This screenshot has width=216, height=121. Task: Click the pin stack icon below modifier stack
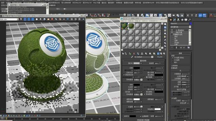click(x=172, y=47)
